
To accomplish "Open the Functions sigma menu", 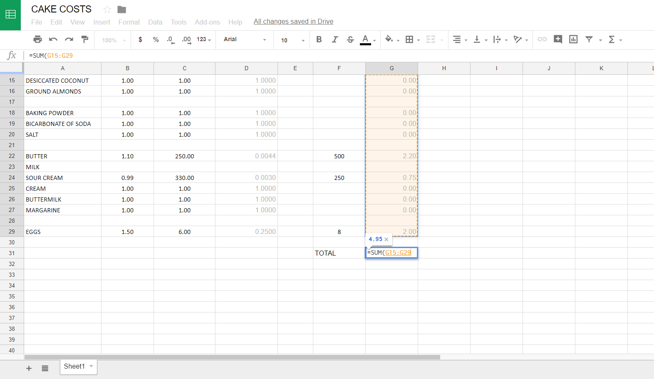I will tap(612, 39).
